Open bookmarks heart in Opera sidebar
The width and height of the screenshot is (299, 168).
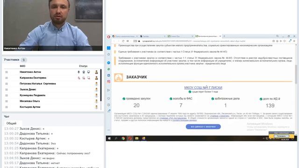109,98
